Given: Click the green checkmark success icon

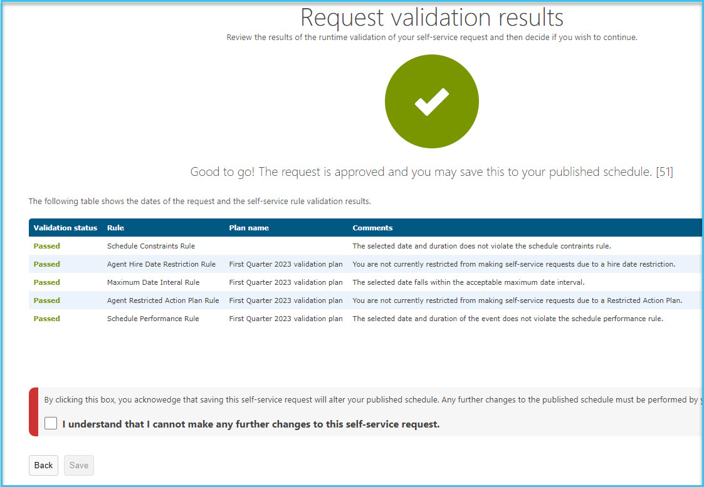Looking at the screenshot, I should coord(431,101).
